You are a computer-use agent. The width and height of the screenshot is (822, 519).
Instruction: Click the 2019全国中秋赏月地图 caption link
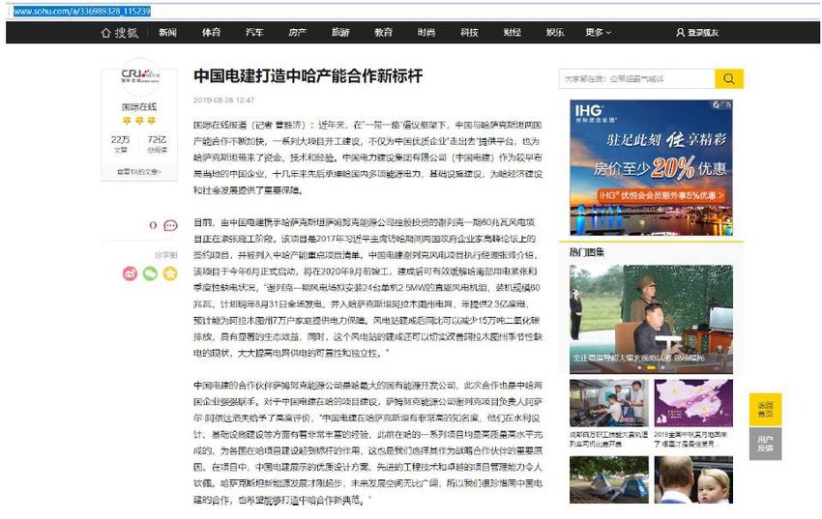click(690, 439)
